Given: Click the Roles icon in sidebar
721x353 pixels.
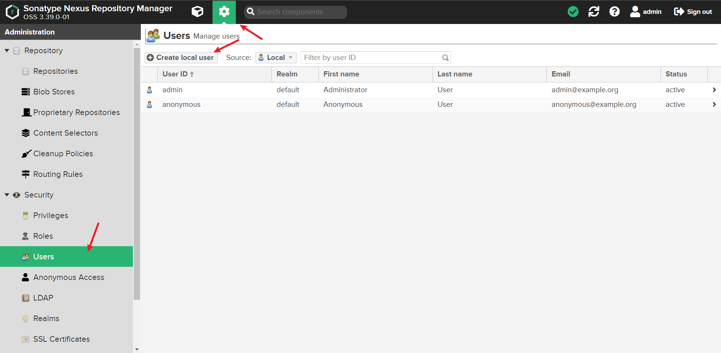Looking at the screenshot, I should coord(26,236).
